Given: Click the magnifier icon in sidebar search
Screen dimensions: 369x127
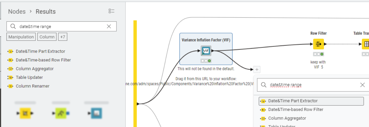Looking at the screenshot, I should (13, 26).
